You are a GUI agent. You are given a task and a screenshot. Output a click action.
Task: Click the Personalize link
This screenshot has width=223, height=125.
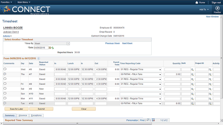[x=132, y=120]
